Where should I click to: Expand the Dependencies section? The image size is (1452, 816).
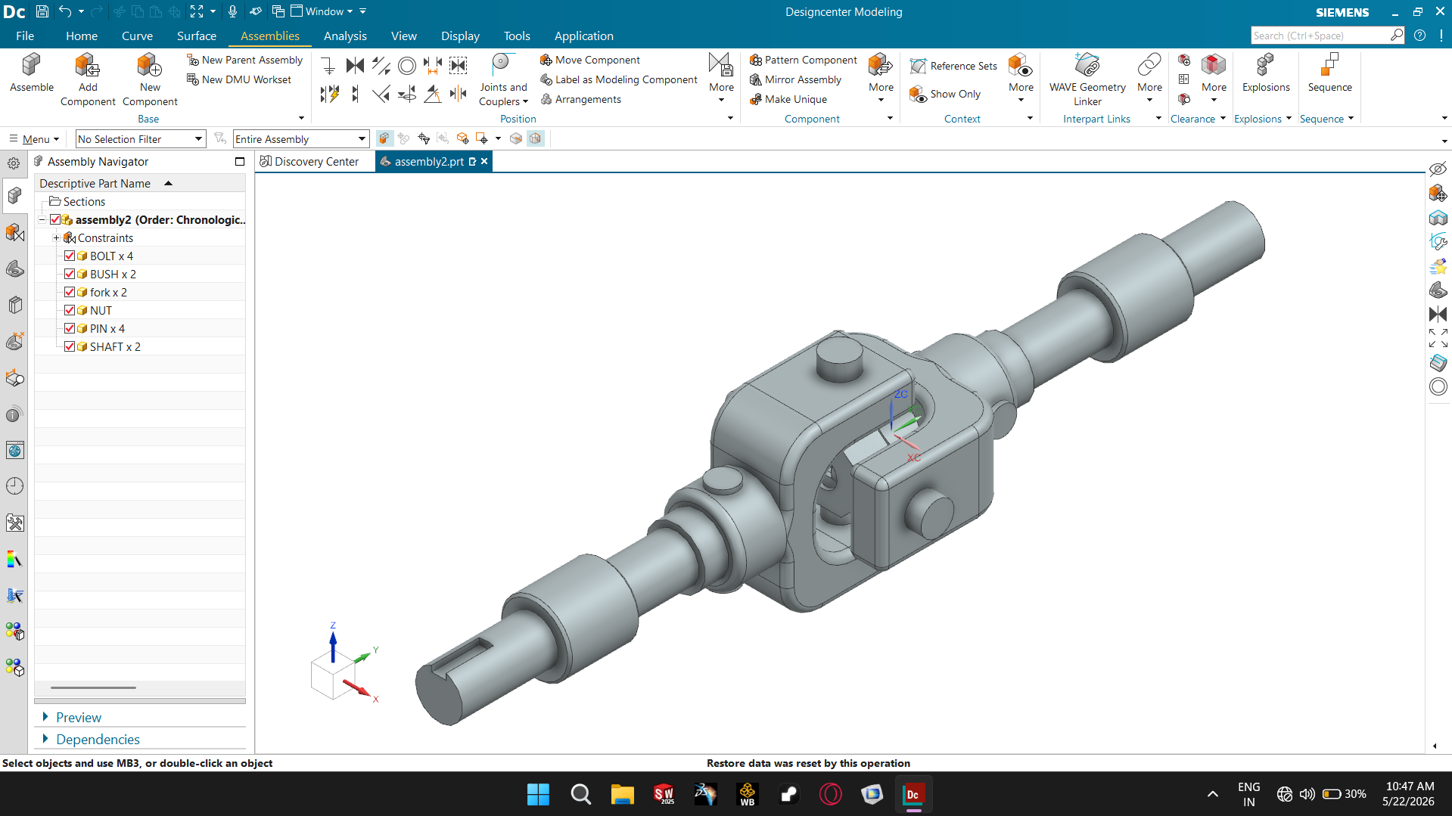click(45, 739)
